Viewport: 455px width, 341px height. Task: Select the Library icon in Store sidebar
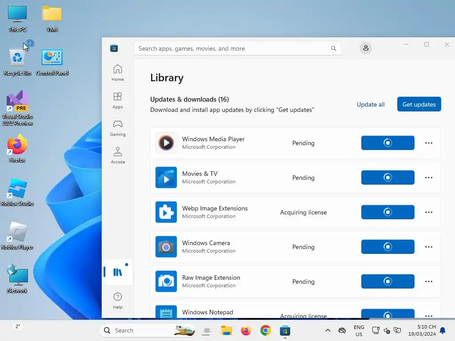117,272
